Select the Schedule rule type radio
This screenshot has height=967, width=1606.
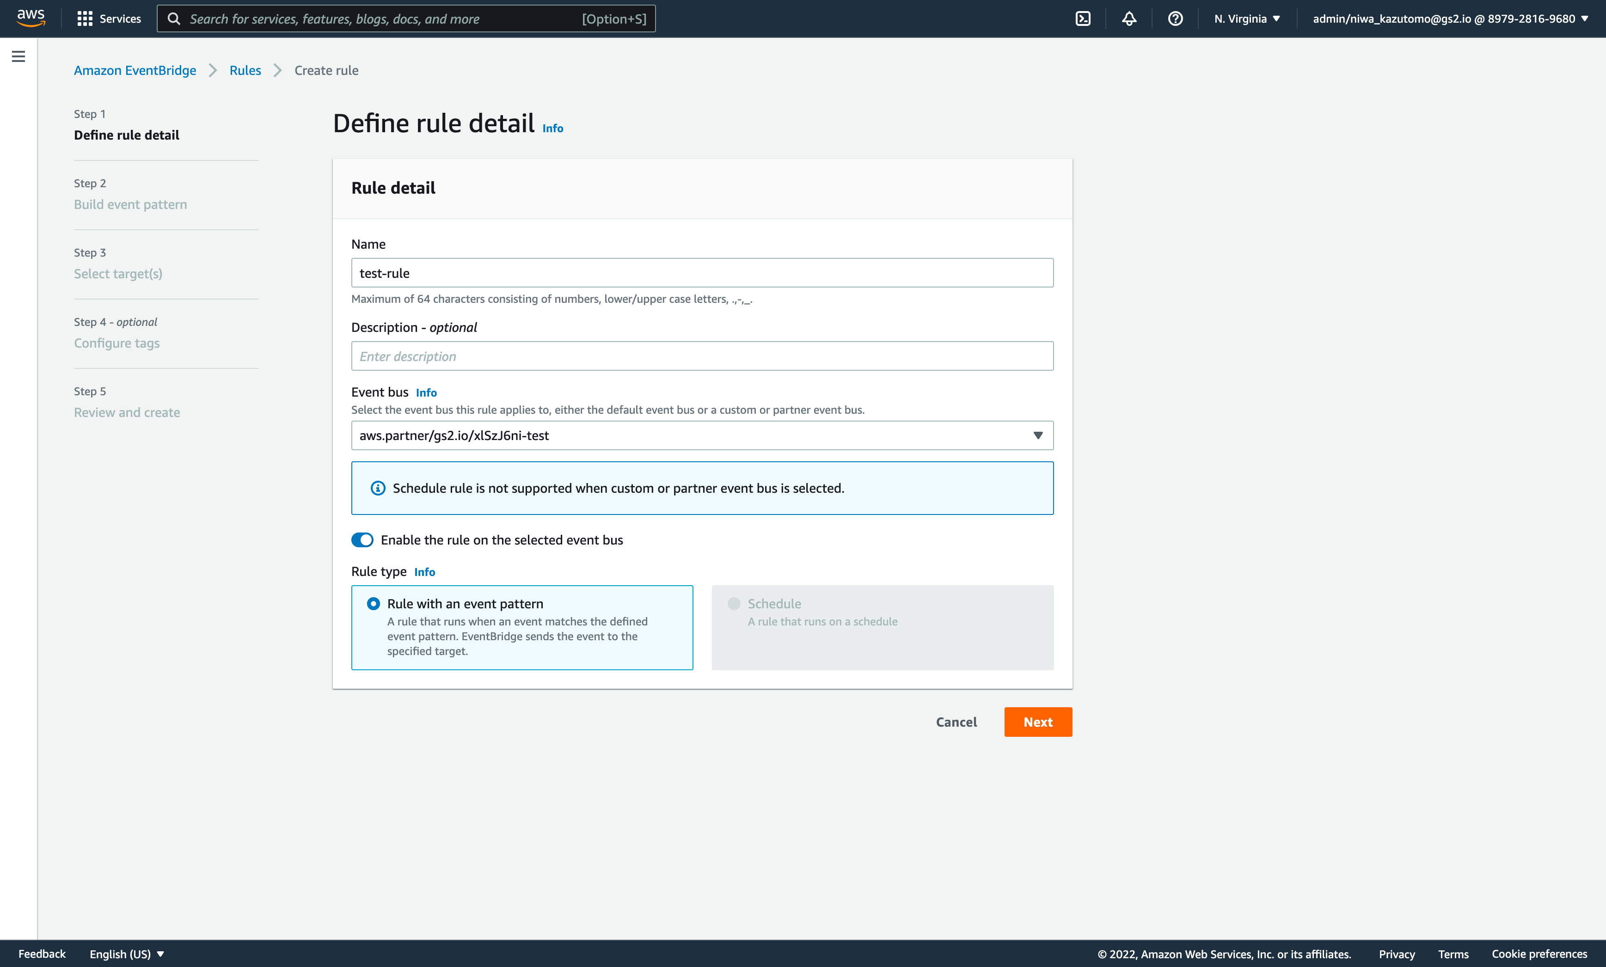tap(734, 604)
